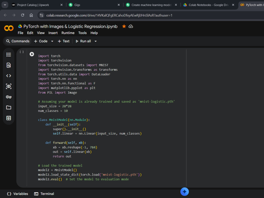Open the tab search dropdown chevron
Viewport: 264px width, 198px height.
point(5,5)
